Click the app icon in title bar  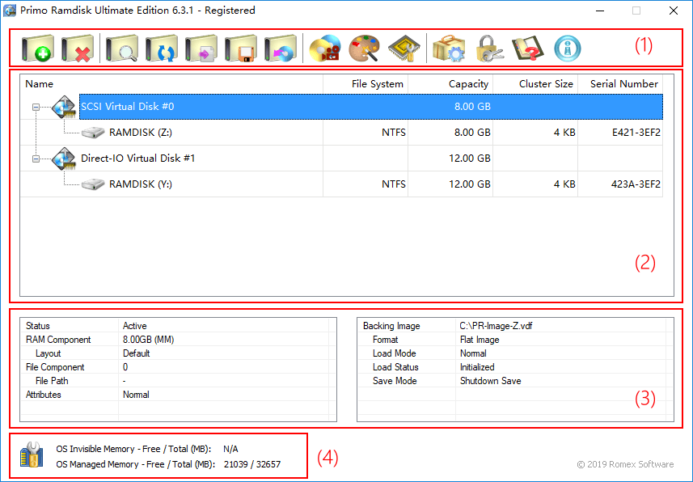pos(10,11)
